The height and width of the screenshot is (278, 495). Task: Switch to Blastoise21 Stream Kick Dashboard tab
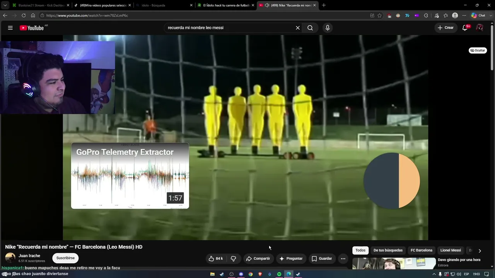41,5
